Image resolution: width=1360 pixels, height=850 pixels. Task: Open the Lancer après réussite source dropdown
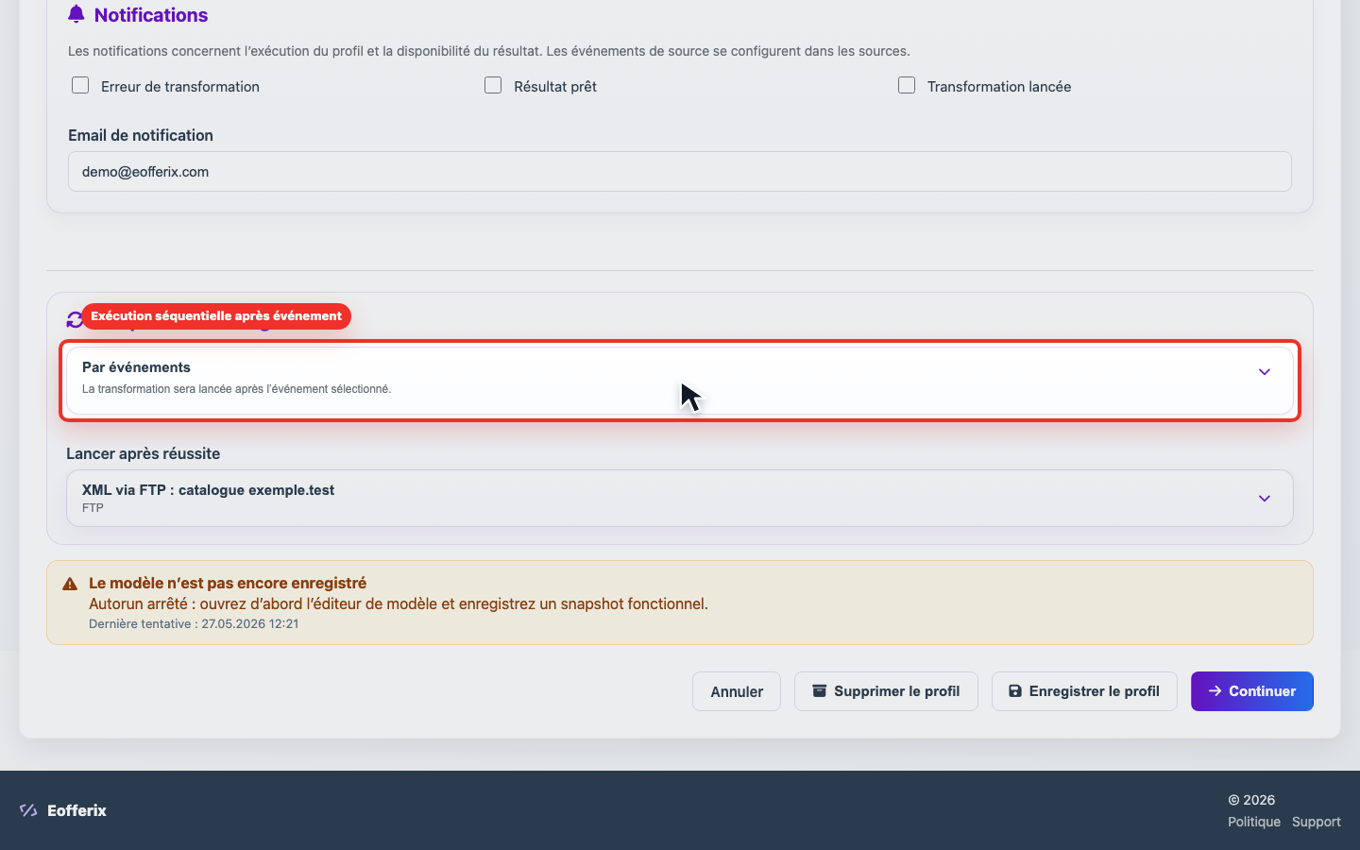pos(680,499)
